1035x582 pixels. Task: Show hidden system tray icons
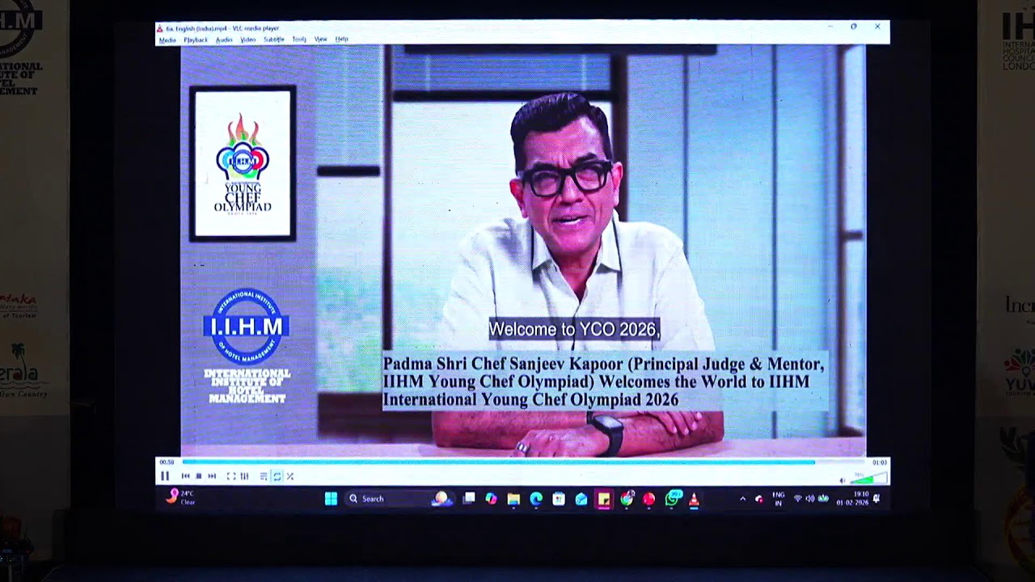coord(742,499)
